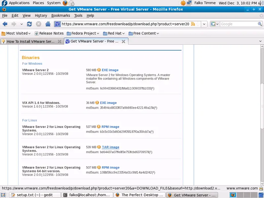Click the Wed Dec 3 clock in top panel
264x198 pixels.
pyautogui.click(x=238, y=3)
